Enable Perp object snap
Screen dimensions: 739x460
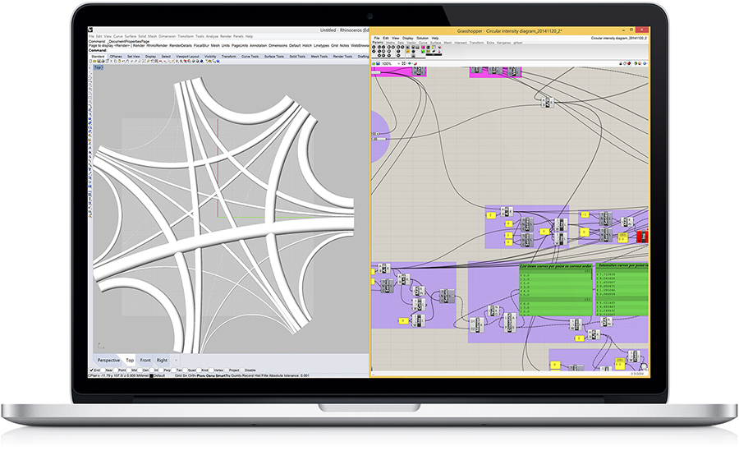point(161,370)
